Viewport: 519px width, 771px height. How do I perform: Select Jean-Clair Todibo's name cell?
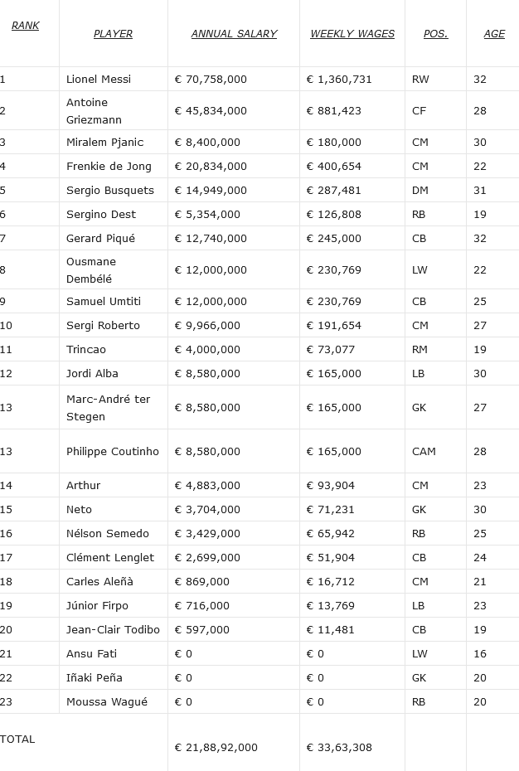pos(113,630)
